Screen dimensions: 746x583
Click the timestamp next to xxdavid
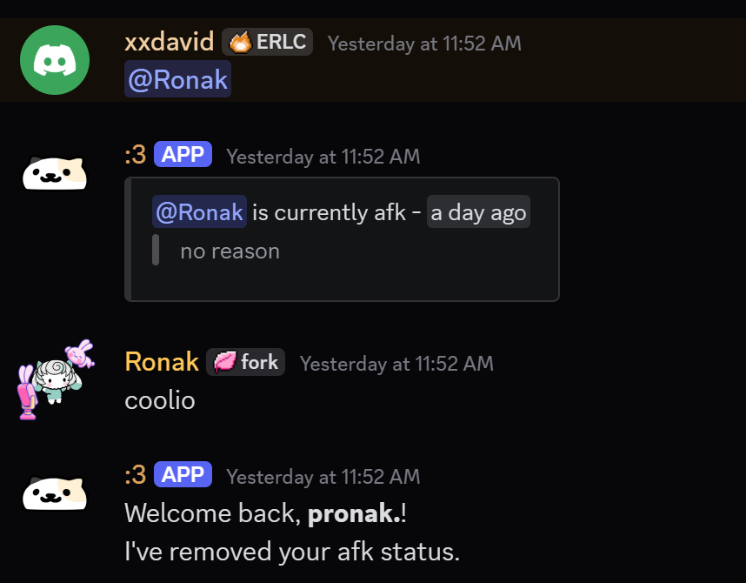(423, 43)
